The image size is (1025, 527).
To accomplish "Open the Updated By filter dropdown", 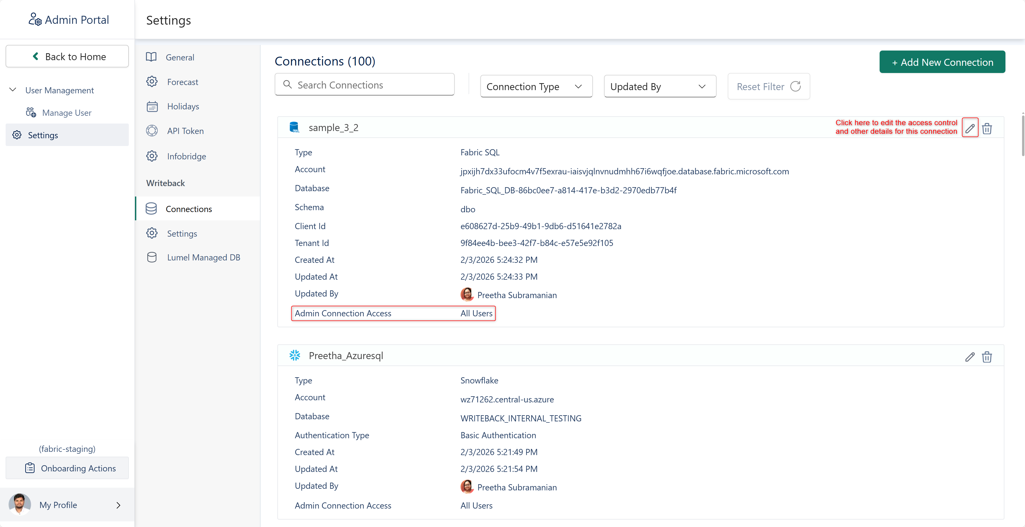I will coord(660,86).
